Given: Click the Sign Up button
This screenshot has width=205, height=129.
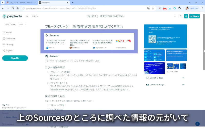Looking at the screenshot, I should [15, 58].
